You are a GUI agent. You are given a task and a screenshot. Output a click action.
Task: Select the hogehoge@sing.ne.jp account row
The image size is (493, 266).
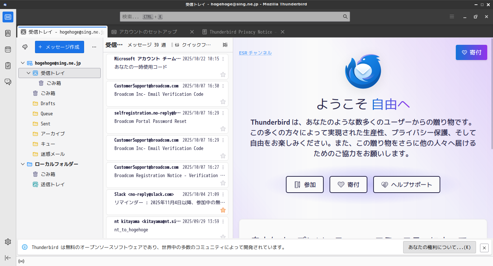click(x=60, y=63)
